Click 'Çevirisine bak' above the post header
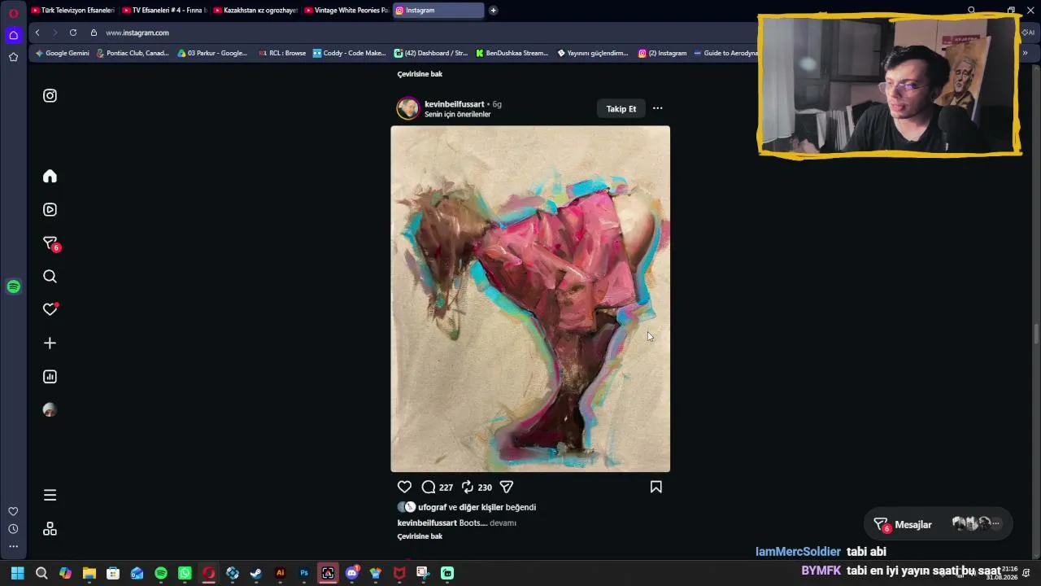This screenshot has height=586, width=1041. tap(420, 74)
